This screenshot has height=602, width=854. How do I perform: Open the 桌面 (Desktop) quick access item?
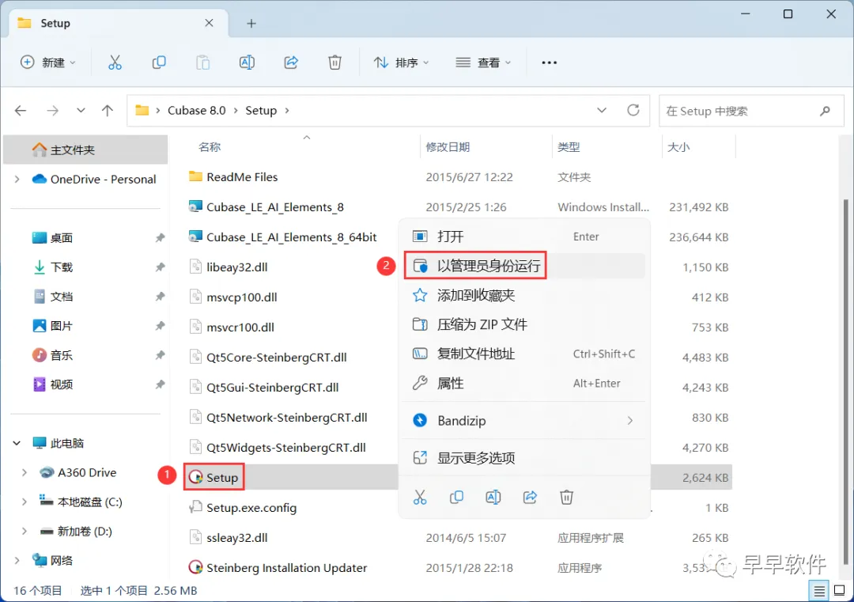click(61, 238)
